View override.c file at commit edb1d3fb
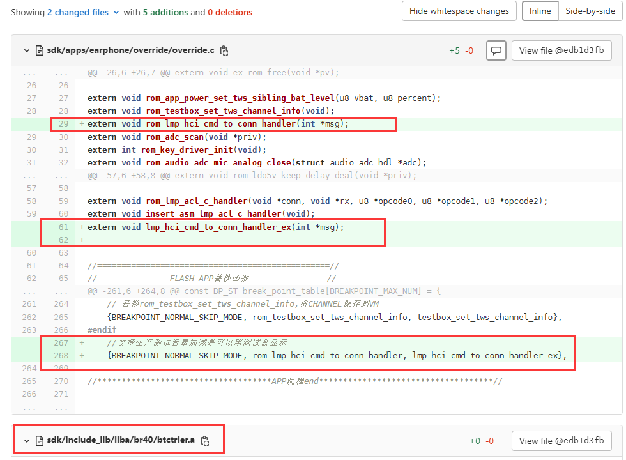 coord(561,50)
